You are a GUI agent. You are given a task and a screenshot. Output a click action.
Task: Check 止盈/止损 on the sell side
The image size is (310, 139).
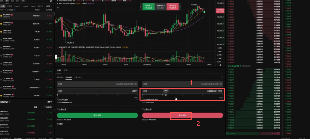143,109
